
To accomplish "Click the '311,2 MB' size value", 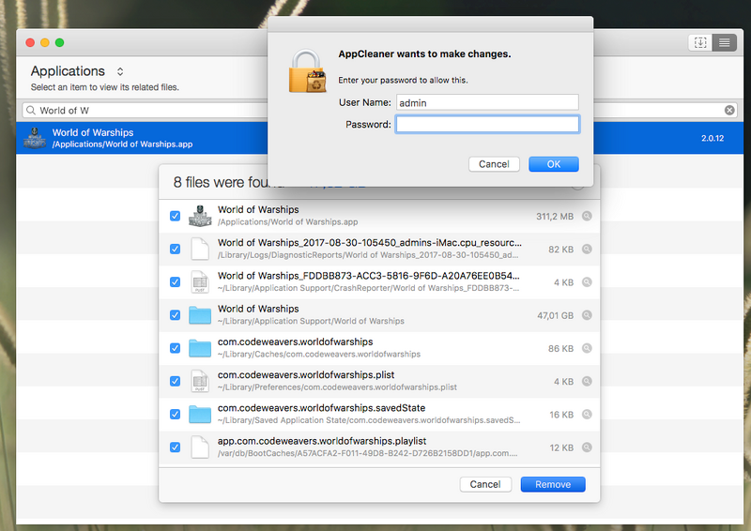I will [555, 217].
